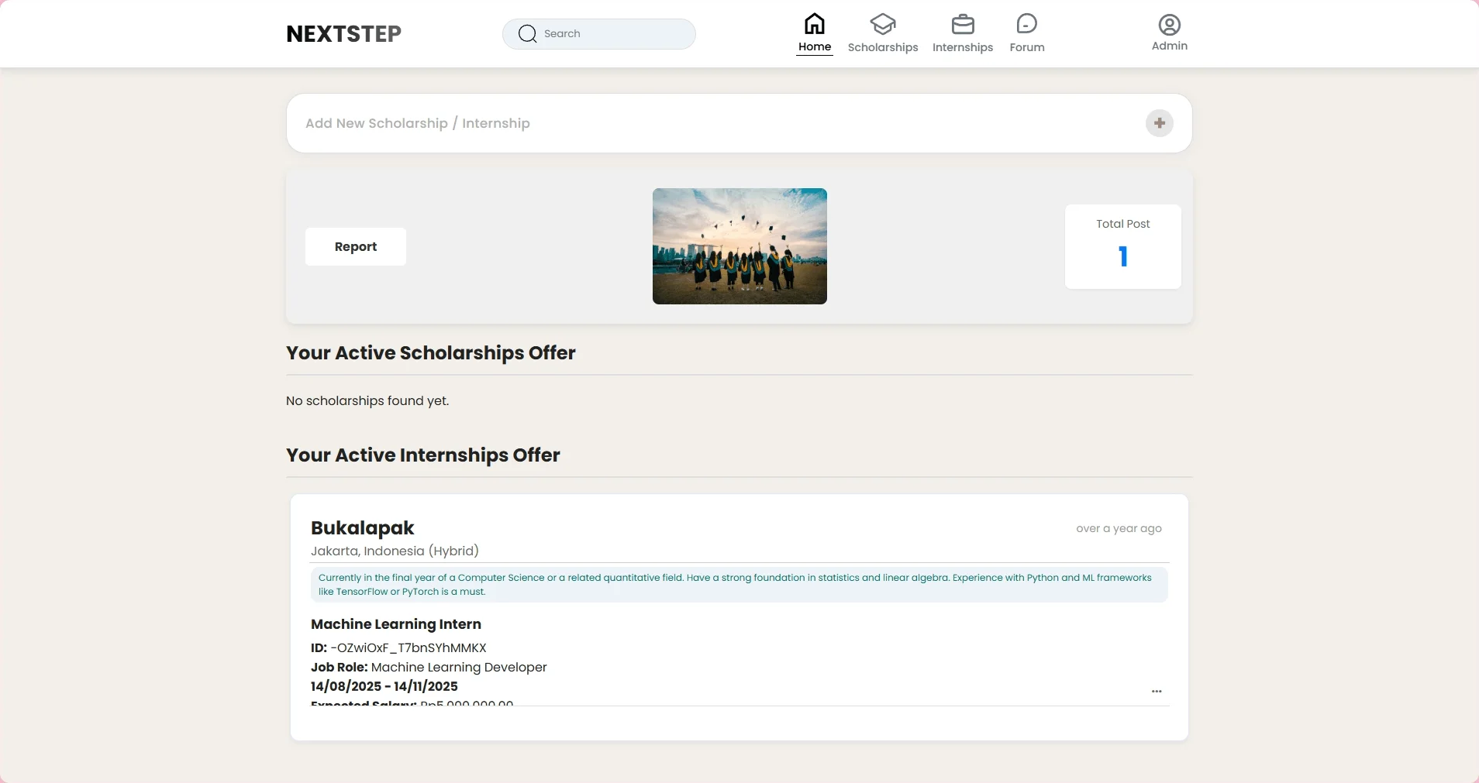The image size is (1479, 783).
Task: Click the over a year ago timestamp
Action: (x=1119, y=528)
